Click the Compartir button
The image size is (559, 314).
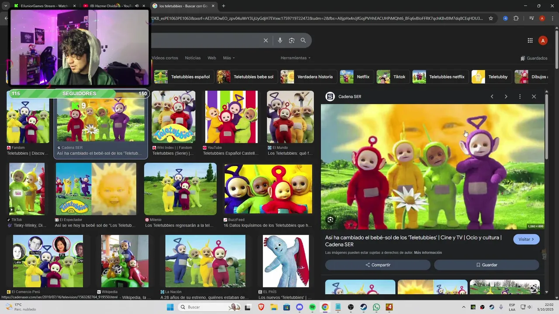click(x=378, y=265)
